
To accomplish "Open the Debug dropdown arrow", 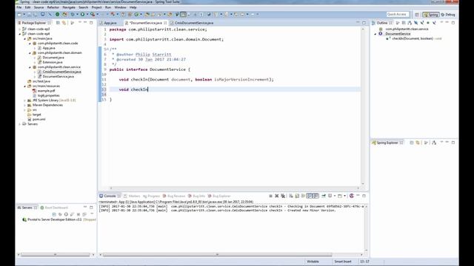I will tap(77, 15).
